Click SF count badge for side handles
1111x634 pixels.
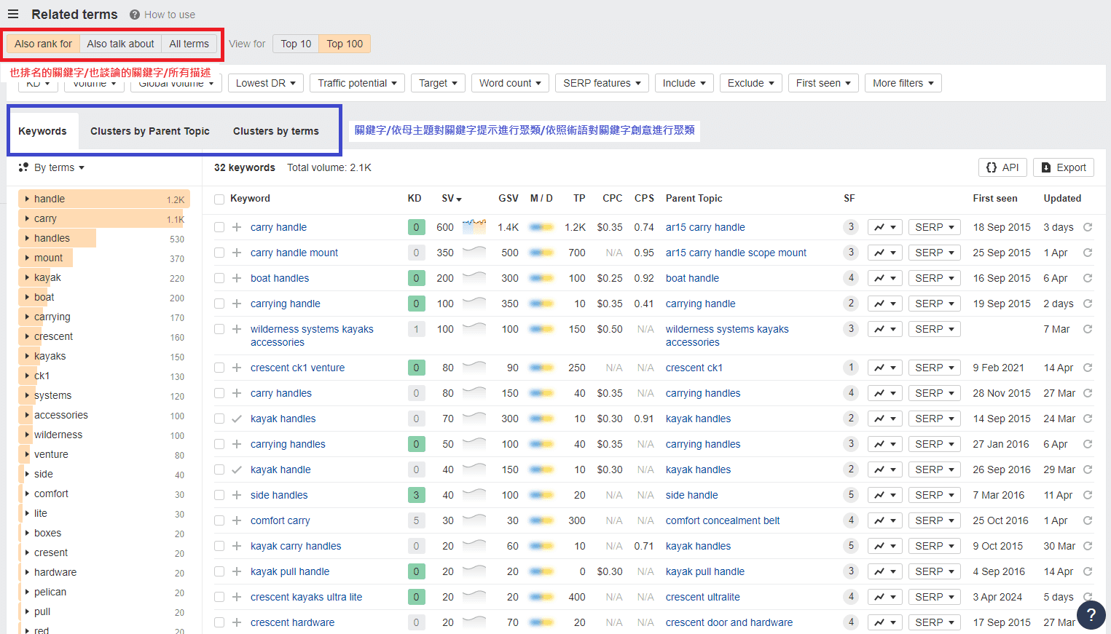(x=851, y=495)
